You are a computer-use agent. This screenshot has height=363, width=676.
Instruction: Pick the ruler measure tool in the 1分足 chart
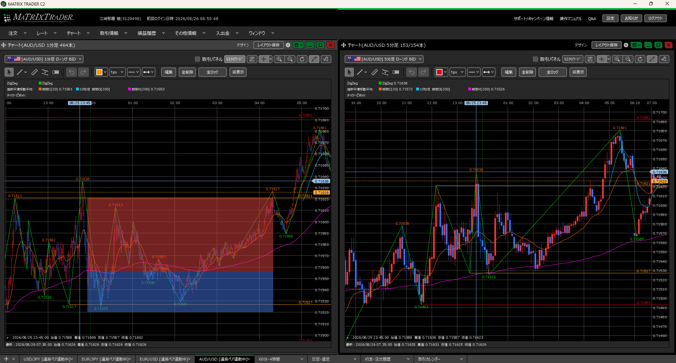click(35, 72)
